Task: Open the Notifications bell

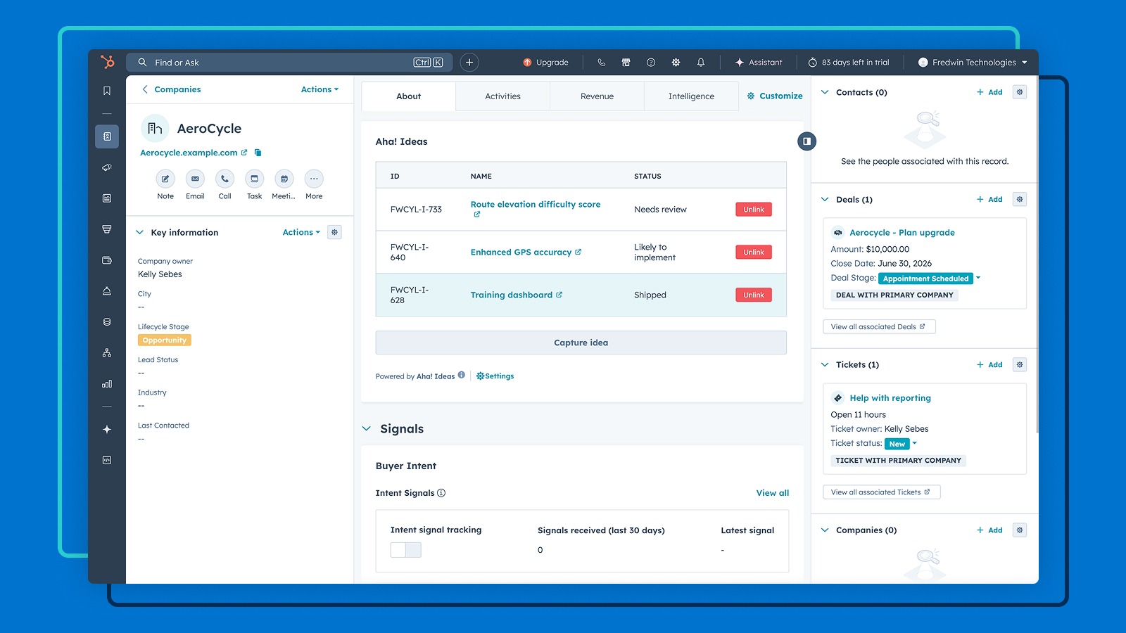Action: tap(701, 63)
